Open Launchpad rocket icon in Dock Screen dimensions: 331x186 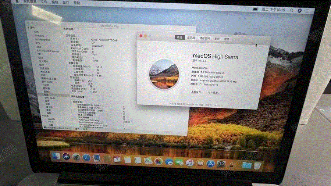76,157
